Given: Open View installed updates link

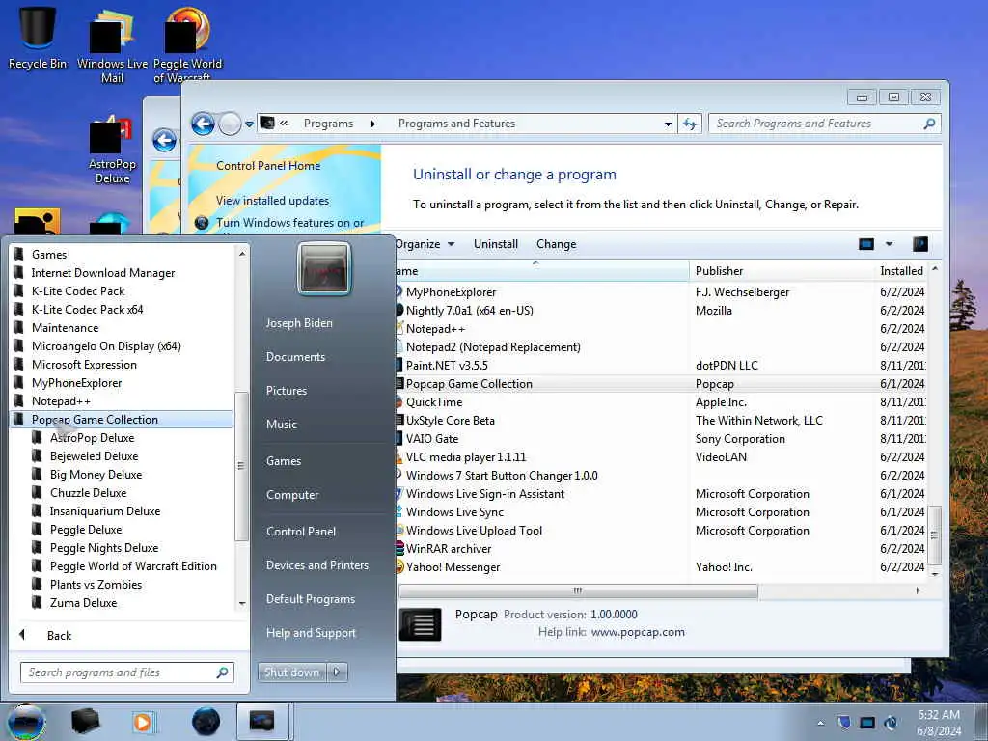Looking at the screenshot, I should pos(272,201).
